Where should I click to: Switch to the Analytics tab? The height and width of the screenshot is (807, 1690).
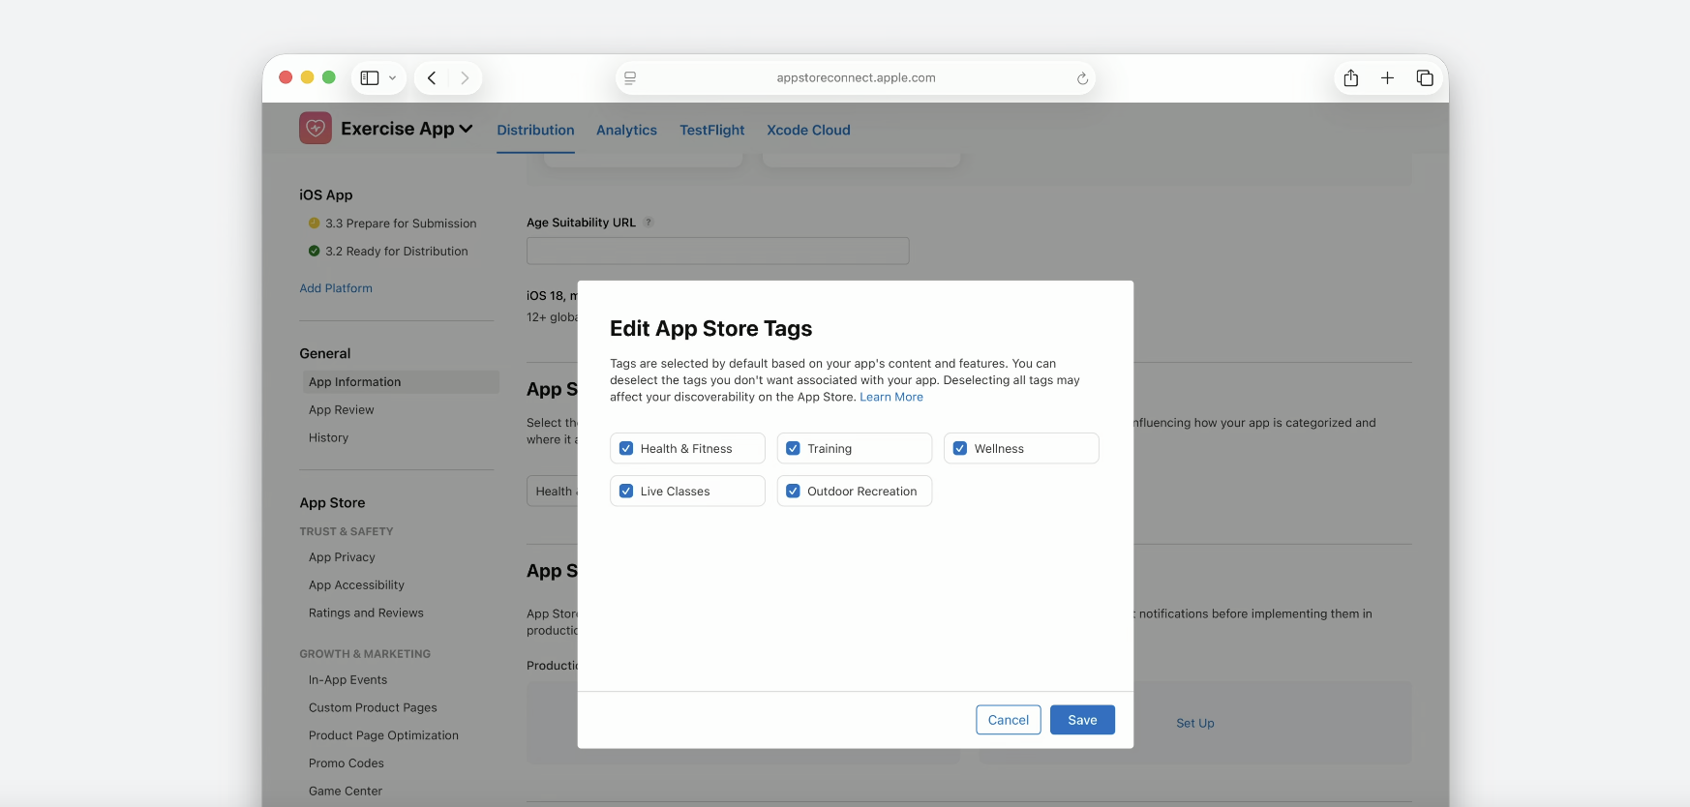tap(626, 130)
